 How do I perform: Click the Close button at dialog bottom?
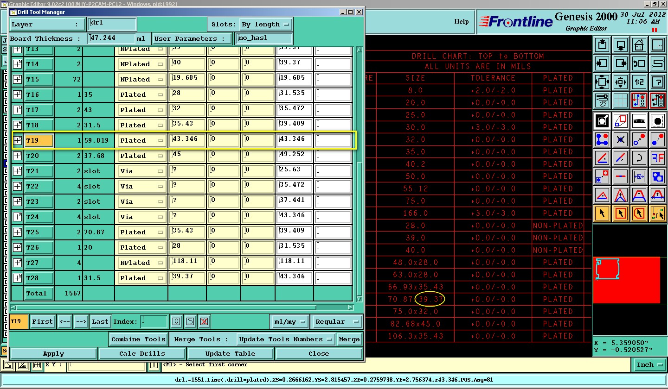tap(319, 353)
